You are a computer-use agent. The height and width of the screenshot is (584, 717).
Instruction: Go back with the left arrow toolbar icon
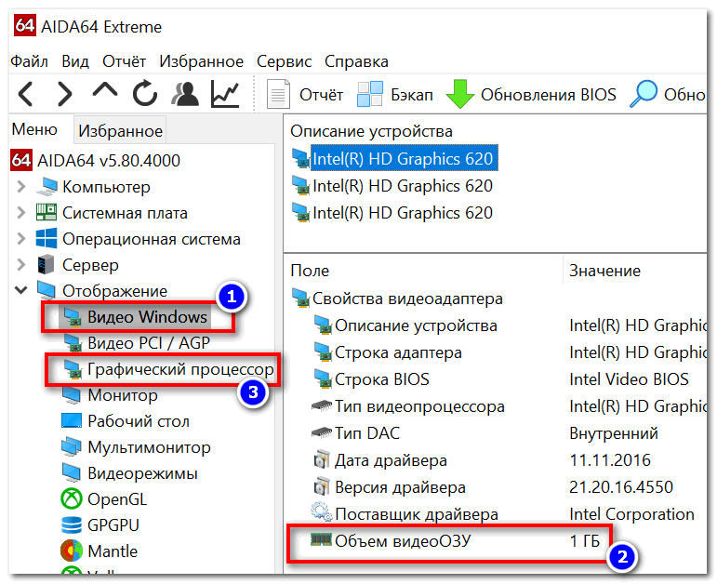(26, 94)
